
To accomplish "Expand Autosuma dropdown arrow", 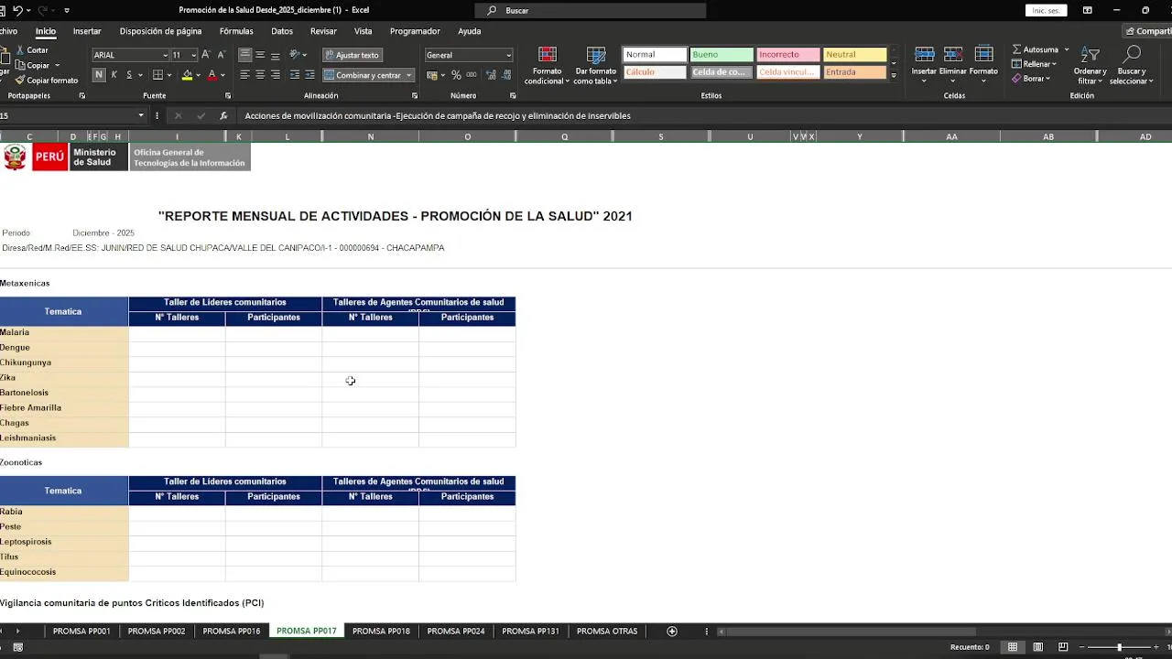I will coord(1066,49).
